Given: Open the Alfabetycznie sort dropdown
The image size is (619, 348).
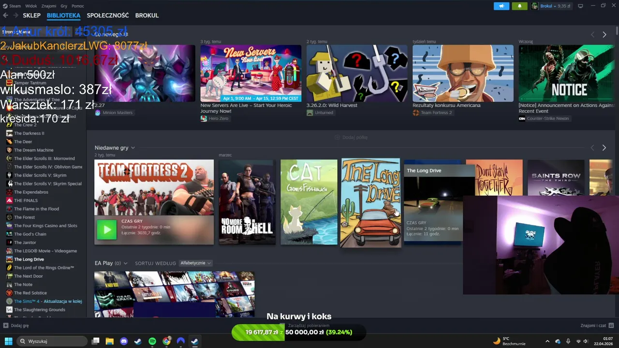Looking at the screenshot, I should (x=195, y=263).
